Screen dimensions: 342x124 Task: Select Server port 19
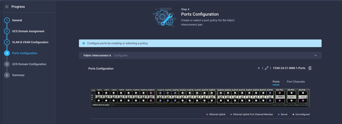[168, 93]
